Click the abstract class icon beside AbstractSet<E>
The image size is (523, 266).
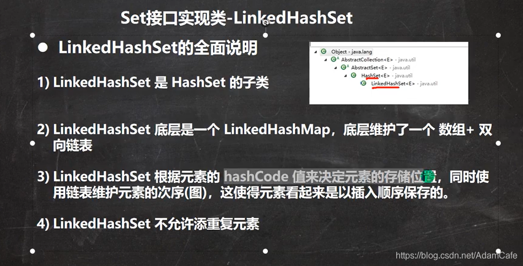(344, 67)
